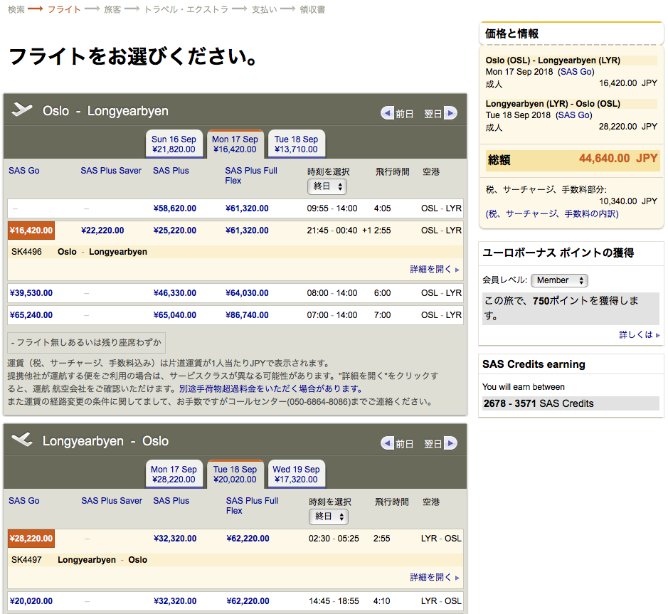The height and width of the screenshot is (614, 668).
Task: Select ¥32,320.00 fare on 02:30 return flight
Action: click(x=175, y=539)
